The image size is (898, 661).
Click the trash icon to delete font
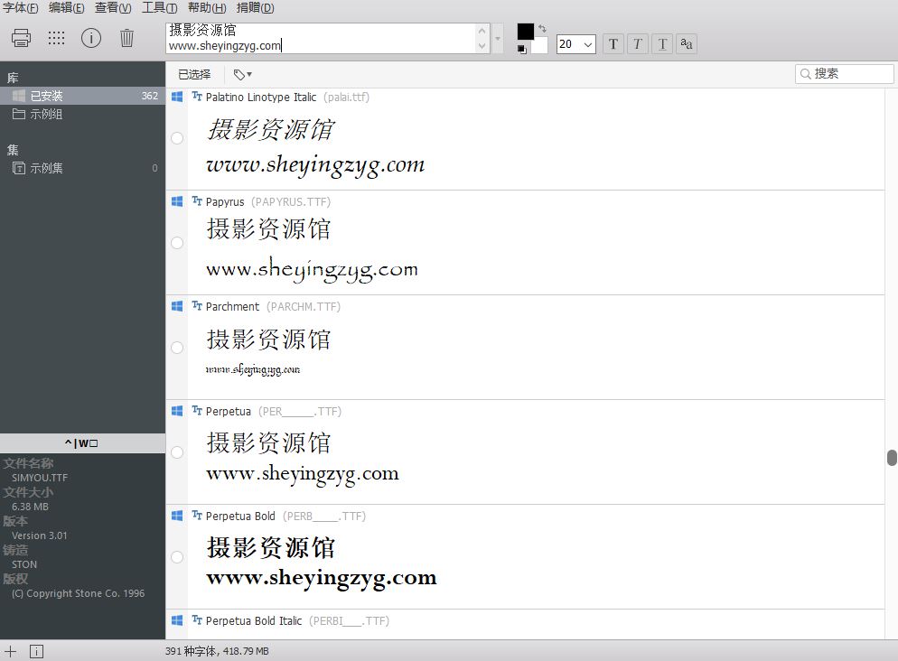pyautogui.click(x=127, y=38)
